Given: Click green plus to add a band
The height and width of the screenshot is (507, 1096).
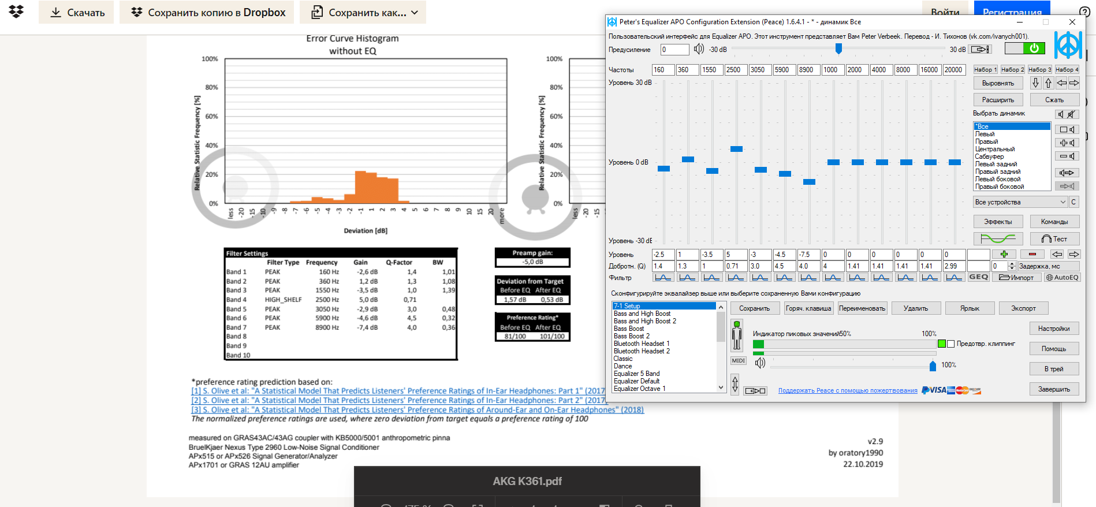Looking at the screenshot, I should tap(1004, 254).
